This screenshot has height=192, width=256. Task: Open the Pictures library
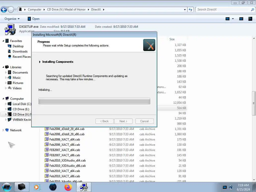click(x=18, y=83)
